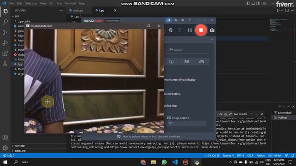
Task: Select Bandicam HDMI device recording mode
Action: pyautogui.click(x=186, y=61)
